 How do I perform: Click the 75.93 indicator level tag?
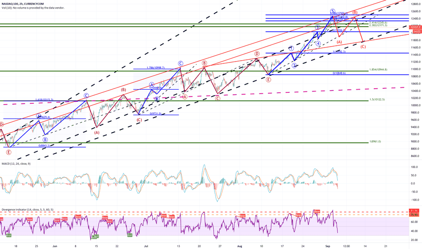tap(415, 215)
